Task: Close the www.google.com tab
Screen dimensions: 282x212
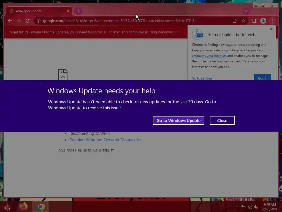Action: click(x=68, y=11)
